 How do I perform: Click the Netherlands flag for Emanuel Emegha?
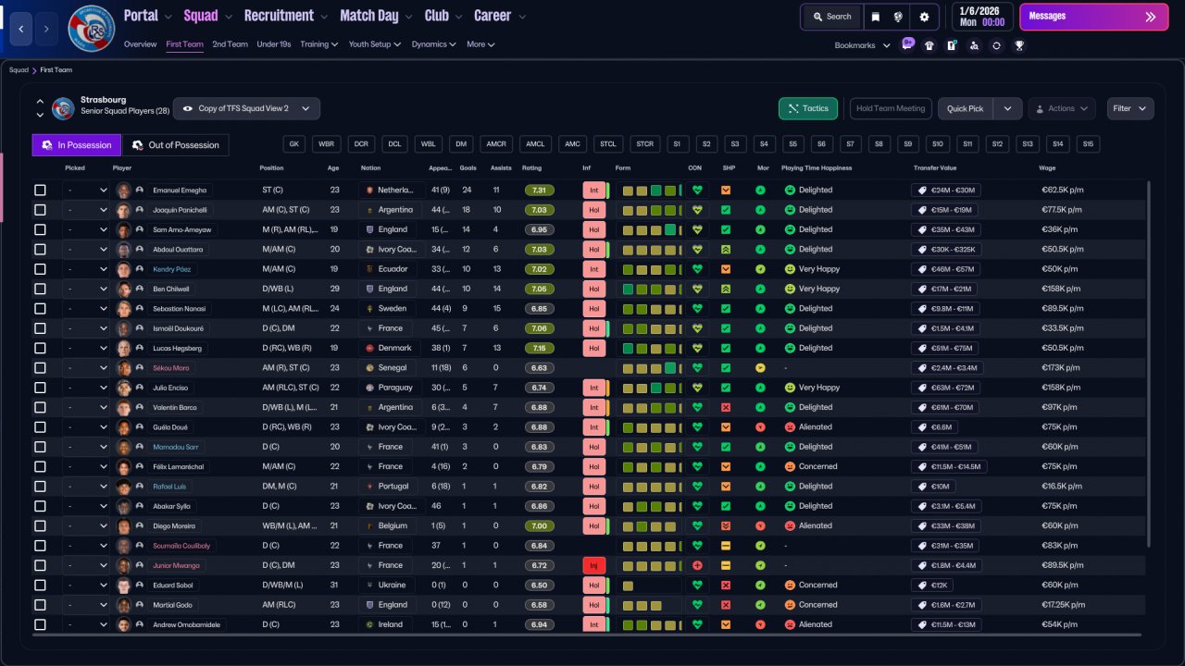tap(370, 190)
